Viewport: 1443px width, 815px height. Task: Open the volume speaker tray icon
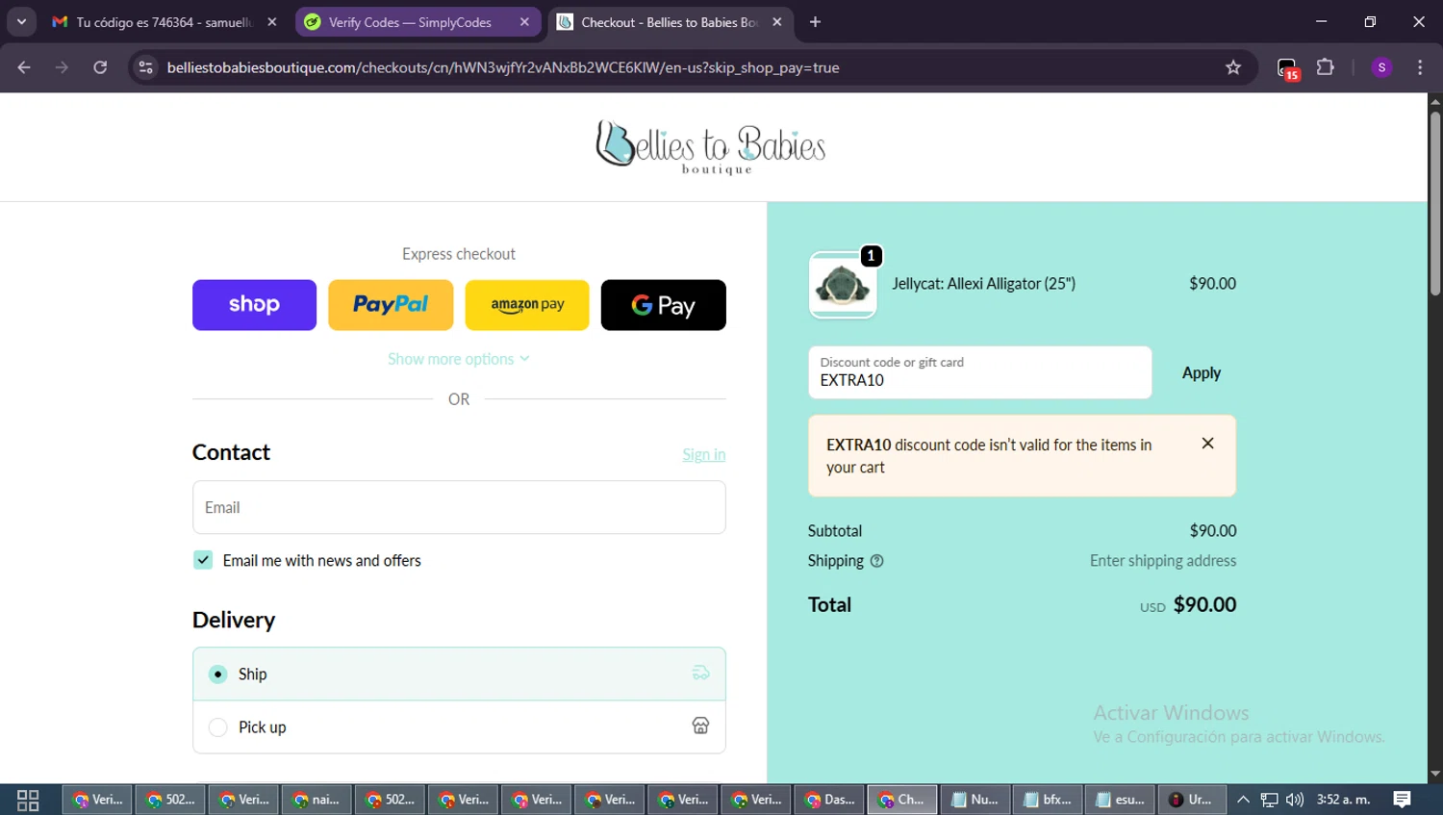(x=1295, y=800)
